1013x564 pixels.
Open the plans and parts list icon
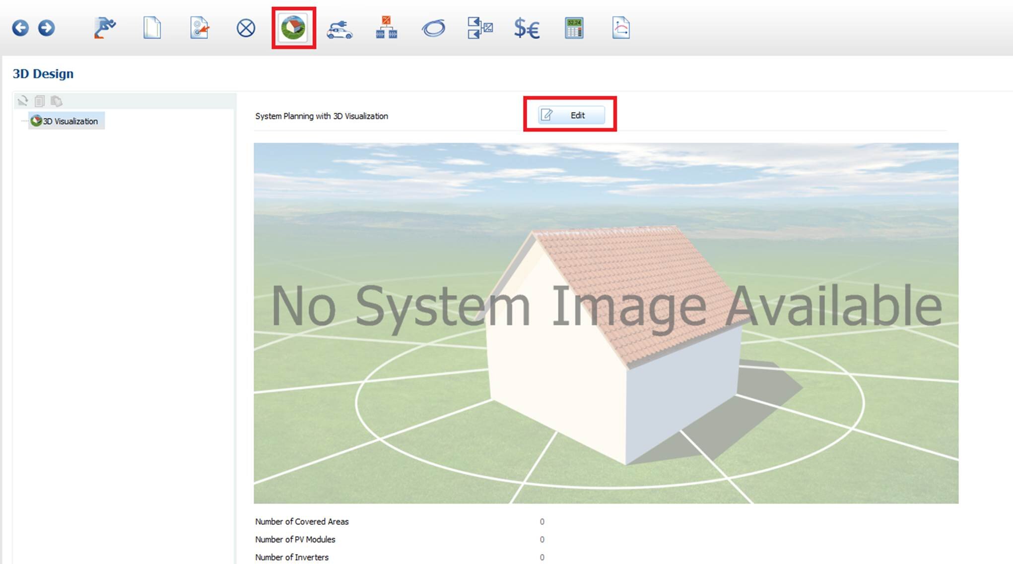pos(479,28)
